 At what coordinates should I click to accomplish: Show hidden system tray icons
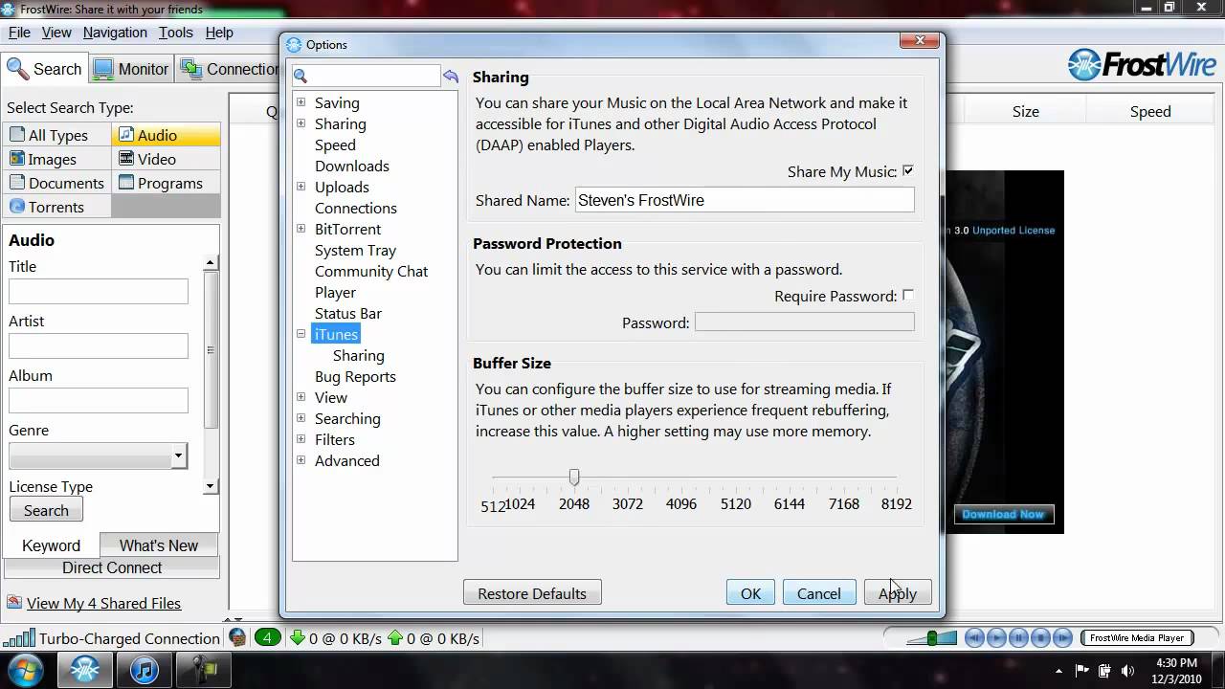tap(1058, 671)
